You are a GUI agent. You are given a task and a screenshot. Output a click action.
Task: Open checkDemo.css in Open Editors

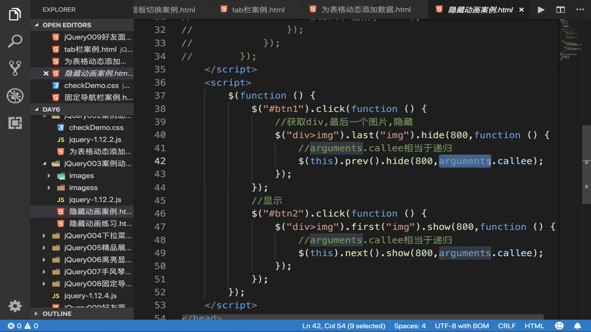(82, 85)
